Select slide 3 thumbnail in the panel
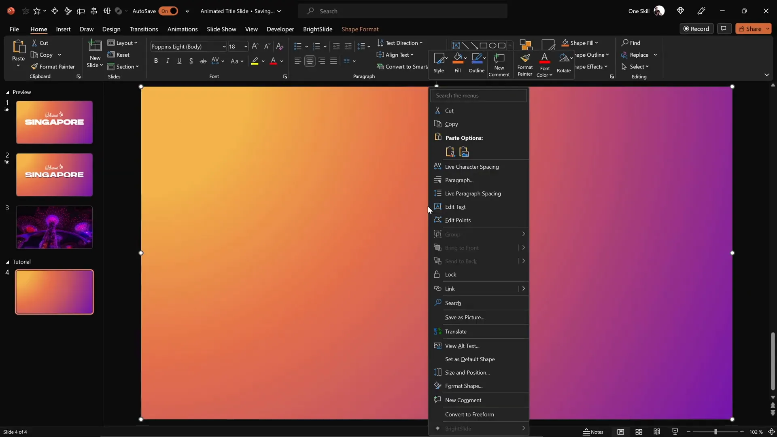 (x=54, y=227)
